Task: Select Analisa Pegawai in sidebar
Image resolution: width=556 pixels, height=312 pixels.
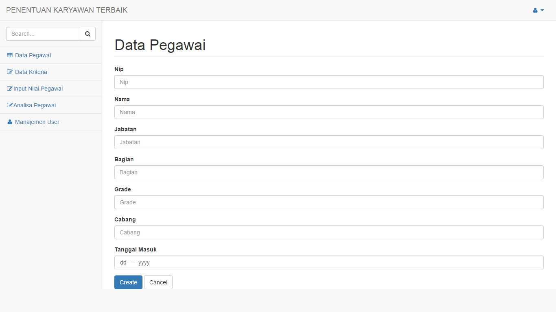Action: [x=51, y=105]
